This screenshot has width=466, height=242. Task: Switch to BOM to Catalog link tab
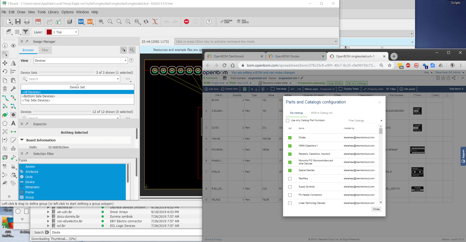(x=322, y=113)
